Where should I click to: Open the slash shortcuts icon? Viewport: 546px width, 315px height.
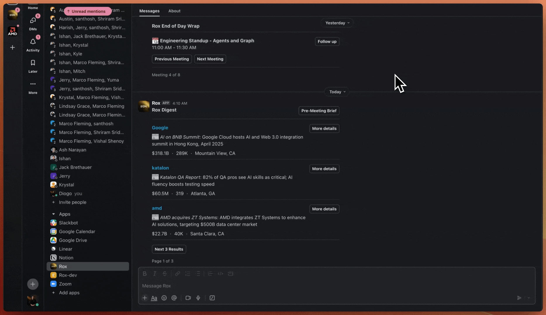212,298
